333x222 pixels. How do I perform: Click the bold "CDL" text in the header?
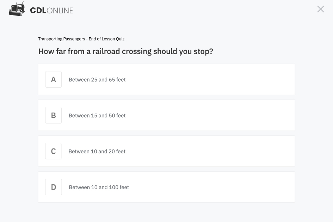click(38, 11)
